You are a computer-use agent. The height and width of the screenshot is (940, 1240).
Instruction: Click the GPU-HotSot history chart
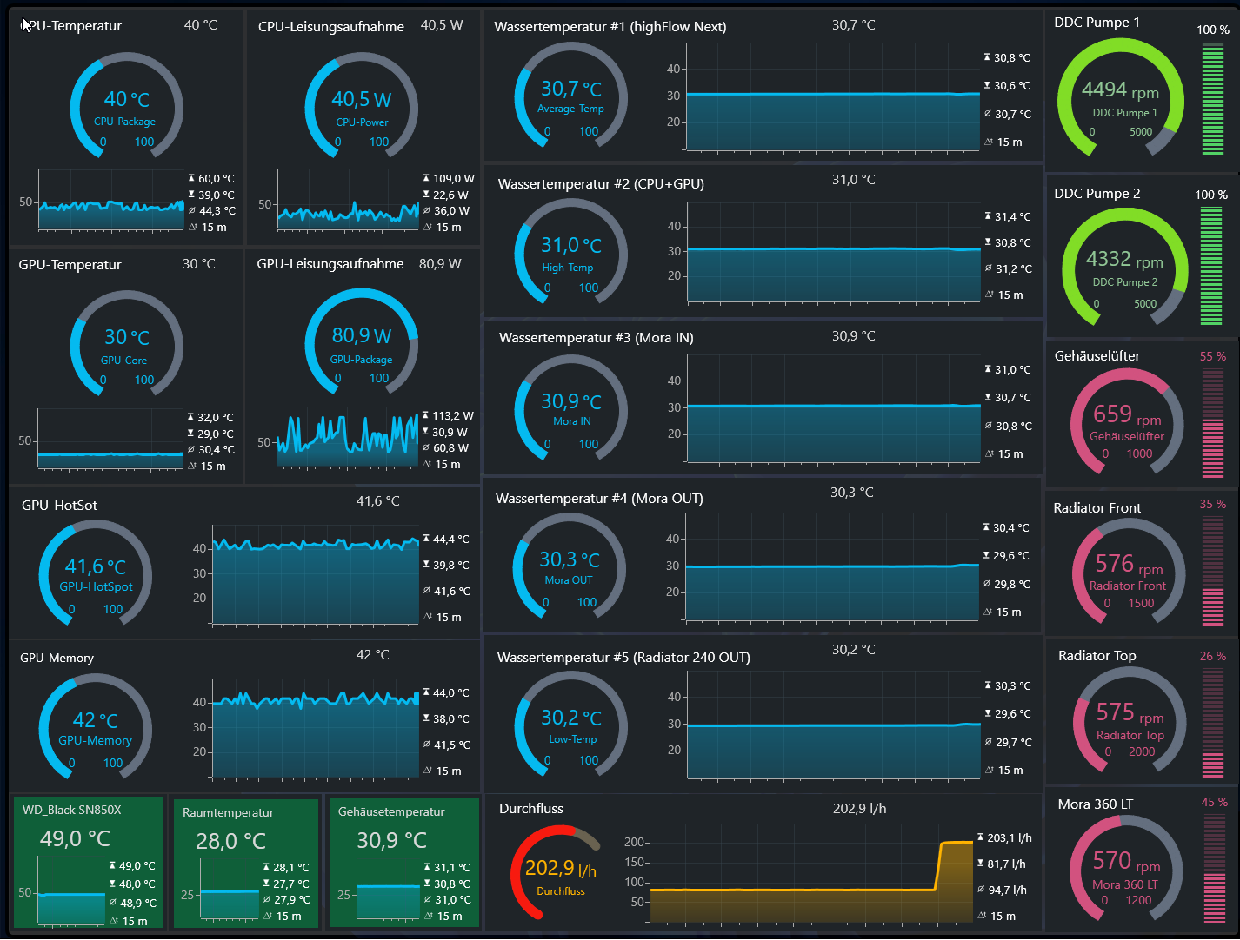[316, 575]
